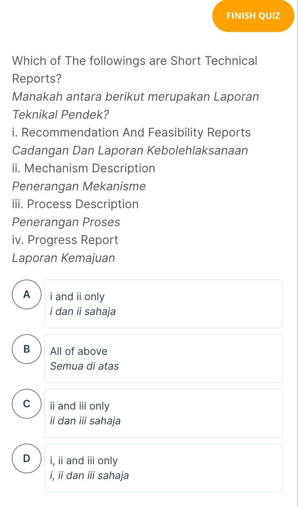The width and height of the screenshot is (298, 507).
Task: Choose 'ii and iii only' answer card
Action: coord(163,413)
